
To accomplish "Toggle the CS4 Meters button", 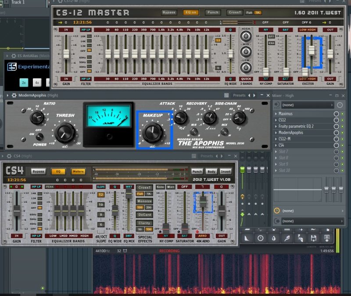I will tap(78, 171).
